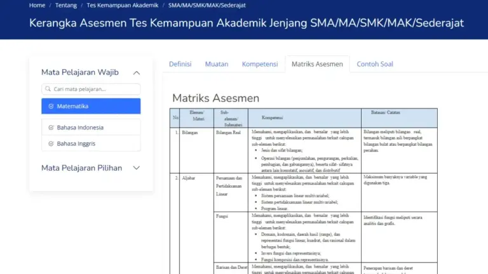488x274 pixels.
Task: Click the Home breadcrumb link
Action: [x=37, y=5]
